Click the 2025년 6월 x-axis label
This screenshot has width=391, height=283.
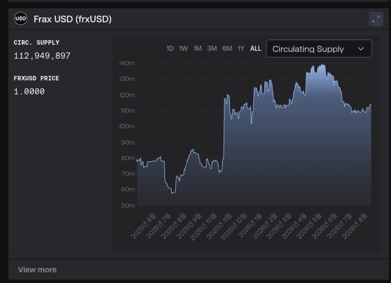144,226
